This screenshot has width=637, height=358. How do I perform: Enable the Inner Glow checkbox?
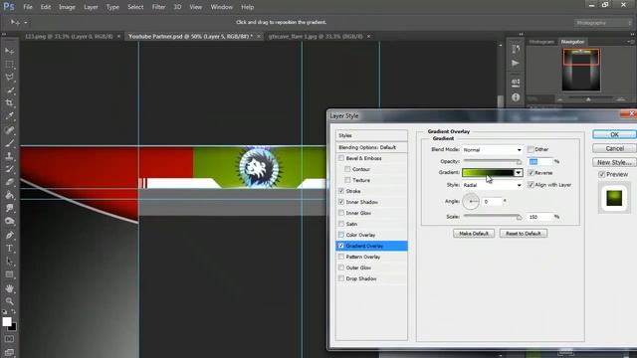coord(341,213)
